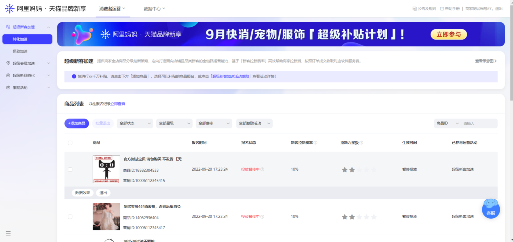Click the Alimama logo icon
513x242 pixels.
pos(9,9)
